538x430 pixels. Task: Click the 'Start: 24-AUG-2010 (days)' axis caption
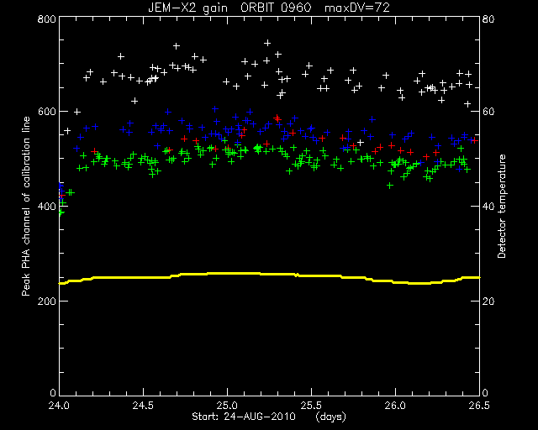tap(269, 417)
